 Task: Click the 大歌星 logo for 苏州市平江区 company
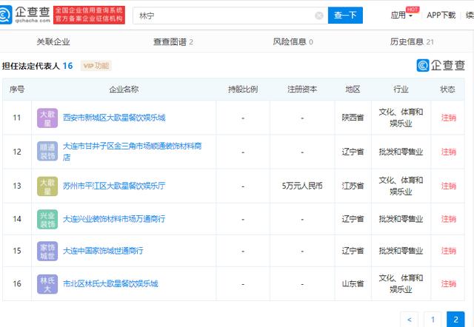pyautogui.click(x=47, y=186)
